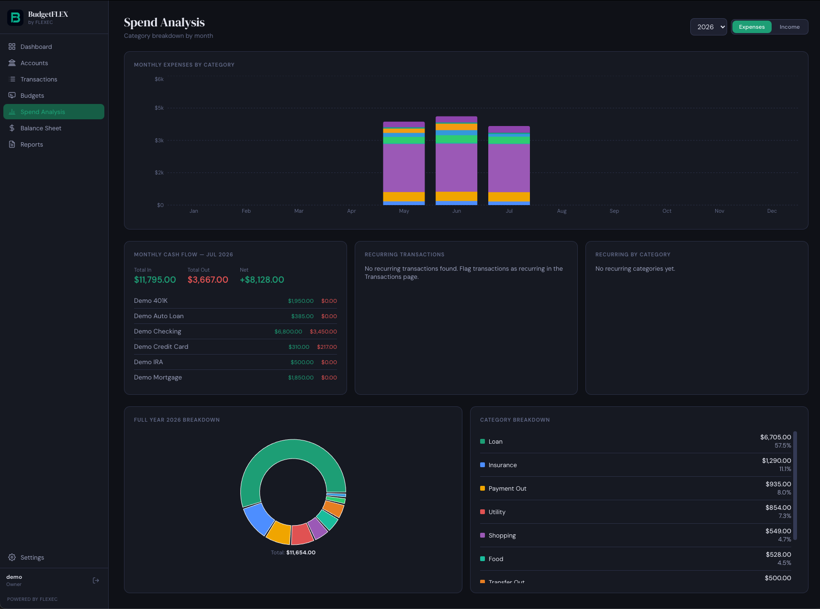Click the $6,705.00 Loan amount

[775, 437]
